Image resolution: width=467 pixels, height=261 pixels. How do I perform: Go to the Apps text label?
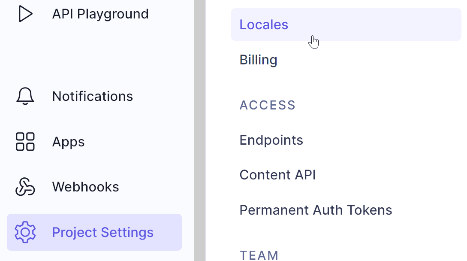click(x=69, y=142)
